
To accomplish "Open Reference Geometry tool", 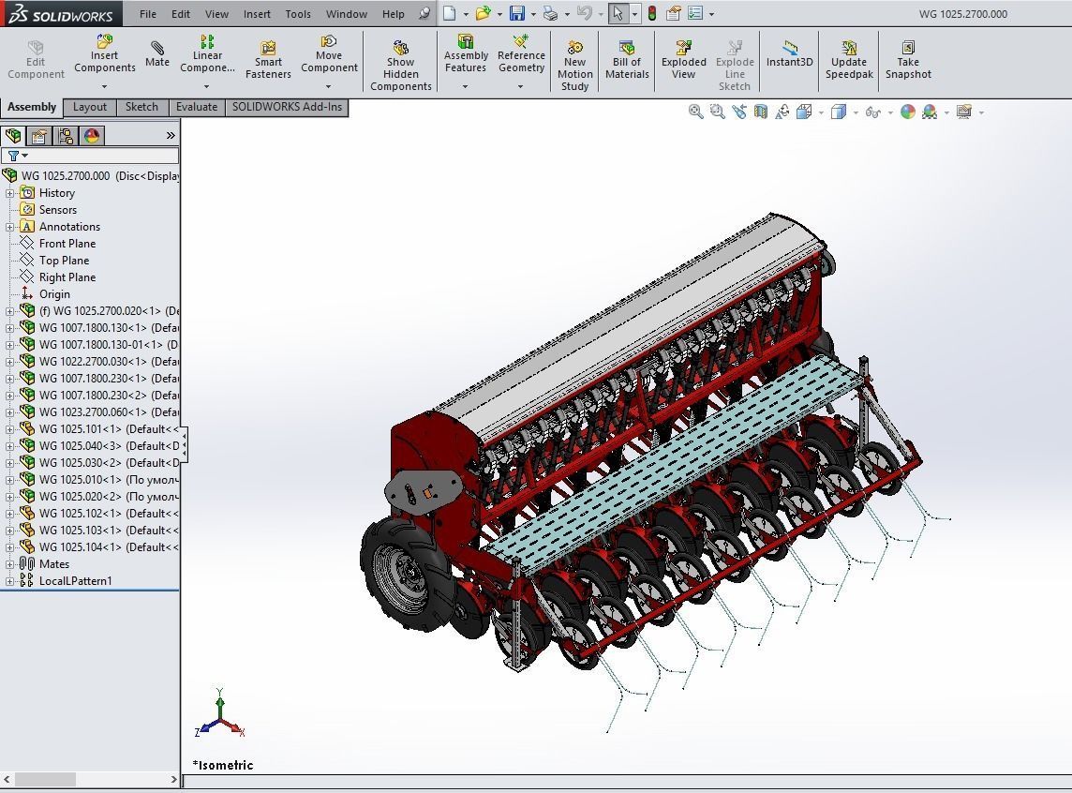I will click(x=521, y=53).
